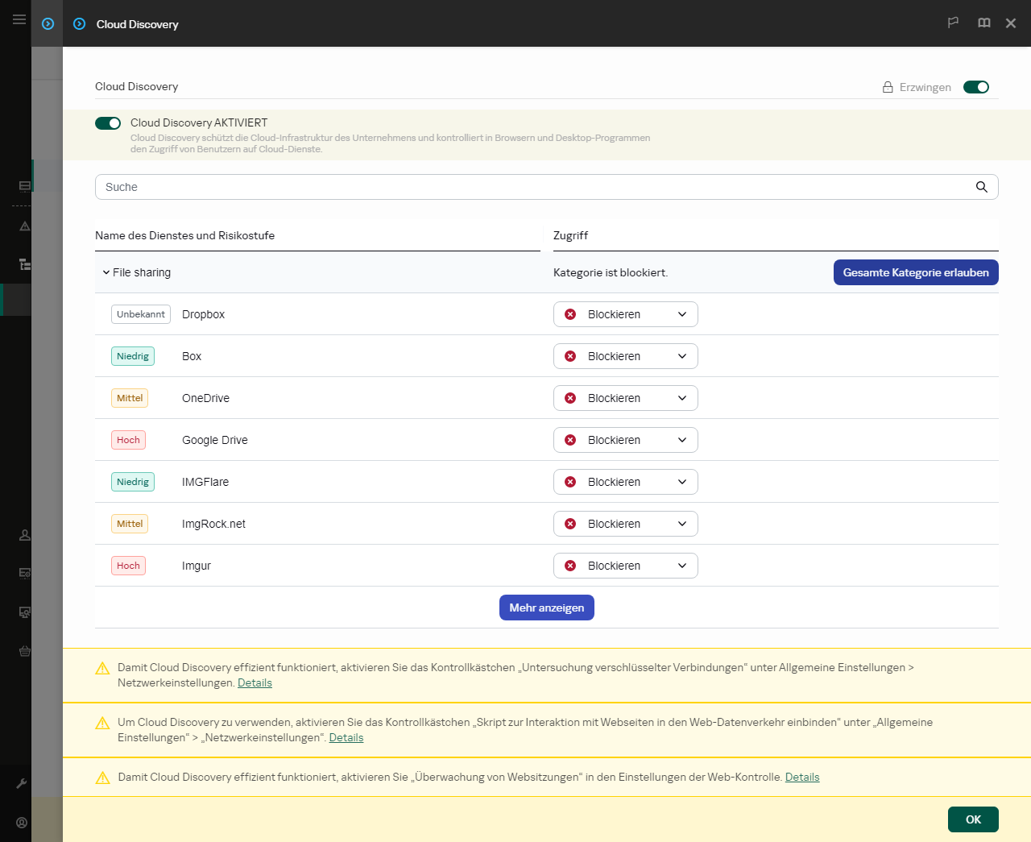1031x842 pixels.
Task: Collapse the File sharing category
Action: click(x=106, y=272)
